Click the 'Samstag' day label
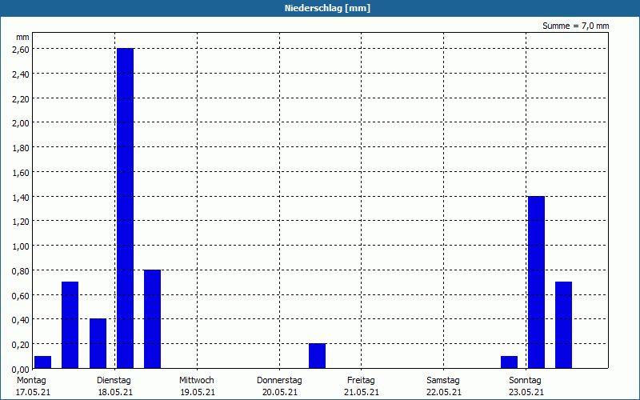The width and height of the screenshot is (640, 400). (x=443, y=380)
